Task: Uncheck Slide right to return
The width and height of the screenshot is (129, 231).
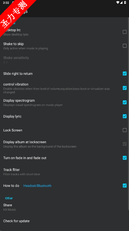Action: pyautogui.click(x=125, y=73)
